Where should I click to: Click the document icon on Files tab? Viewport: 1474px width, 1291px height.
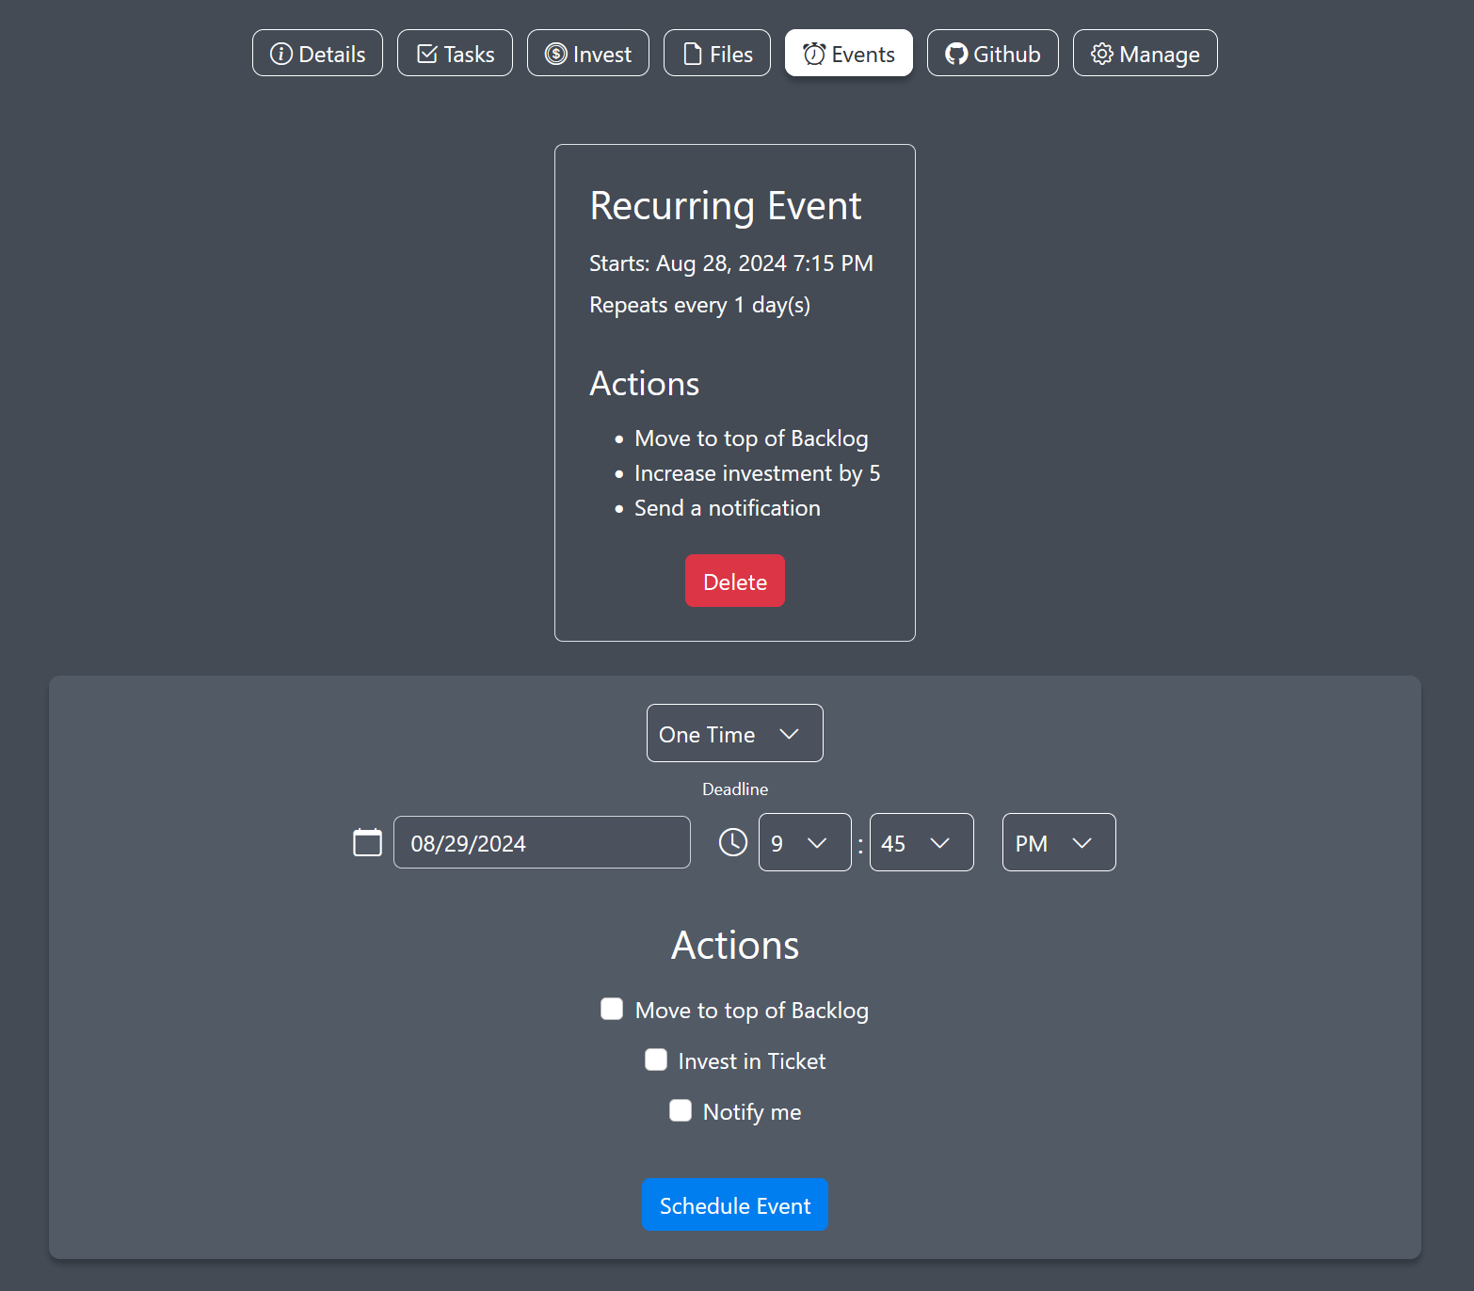[693, 54]
